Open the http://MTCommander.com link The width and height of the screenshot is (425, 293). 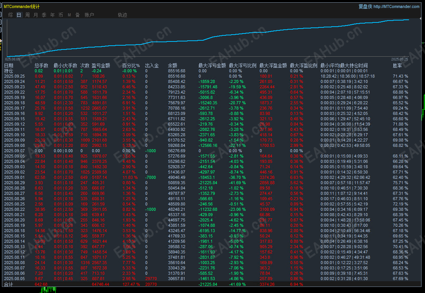[x=396, y=6]
